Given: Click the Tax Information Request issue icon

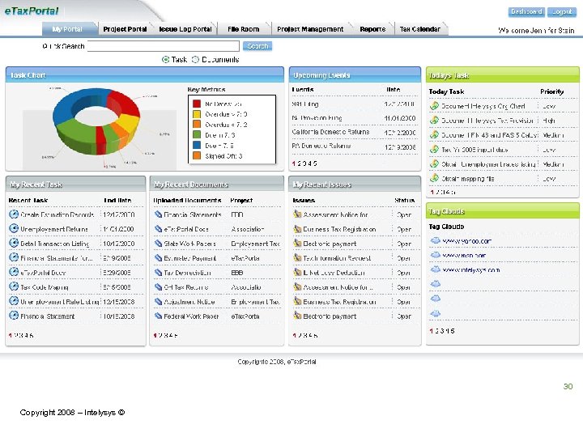Looking at the screenshot, I should click(x=297, y=257).
